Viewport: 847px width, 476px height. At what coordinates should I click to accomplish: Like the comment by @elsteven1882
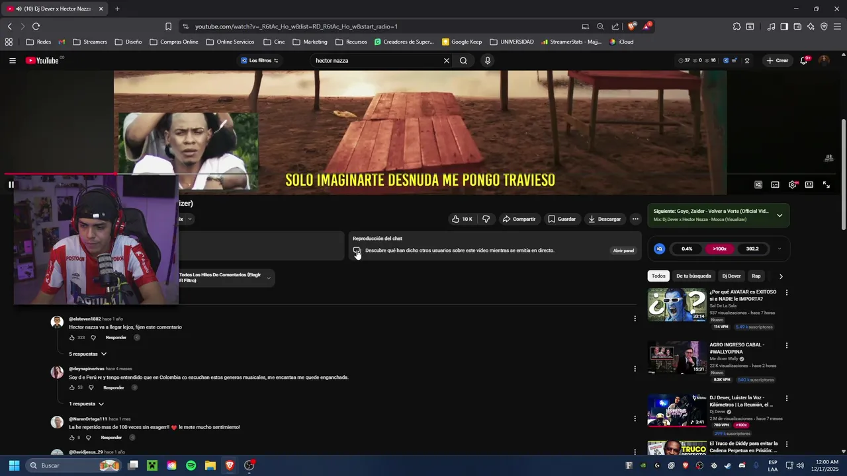point(72,337)
